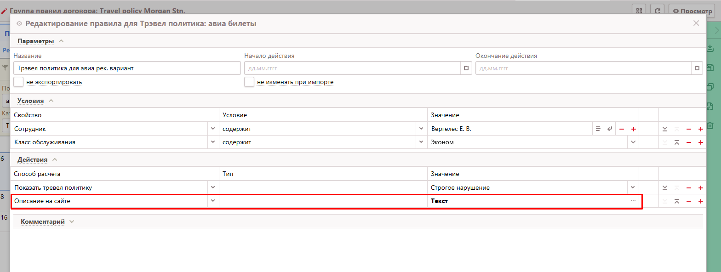Click the enter-arrow icon in Сотрудник row
The height and width of the screenshot is (272, 721).
610,129
